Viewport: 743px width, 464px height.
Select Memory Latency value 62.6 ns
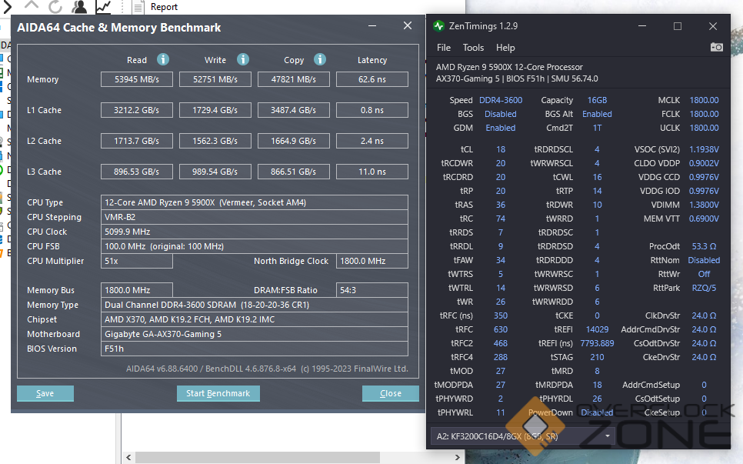coord(372,79)
